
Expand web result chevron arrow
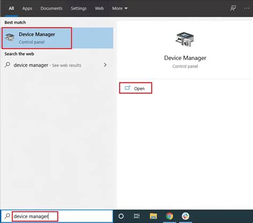105,65
